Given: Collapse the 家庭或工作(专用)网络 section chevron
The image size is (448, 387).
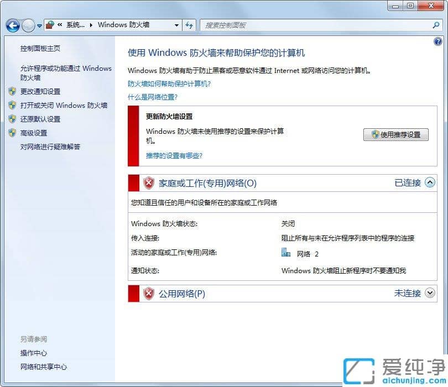Looking at the screenshot, I should tap(430, 182).
